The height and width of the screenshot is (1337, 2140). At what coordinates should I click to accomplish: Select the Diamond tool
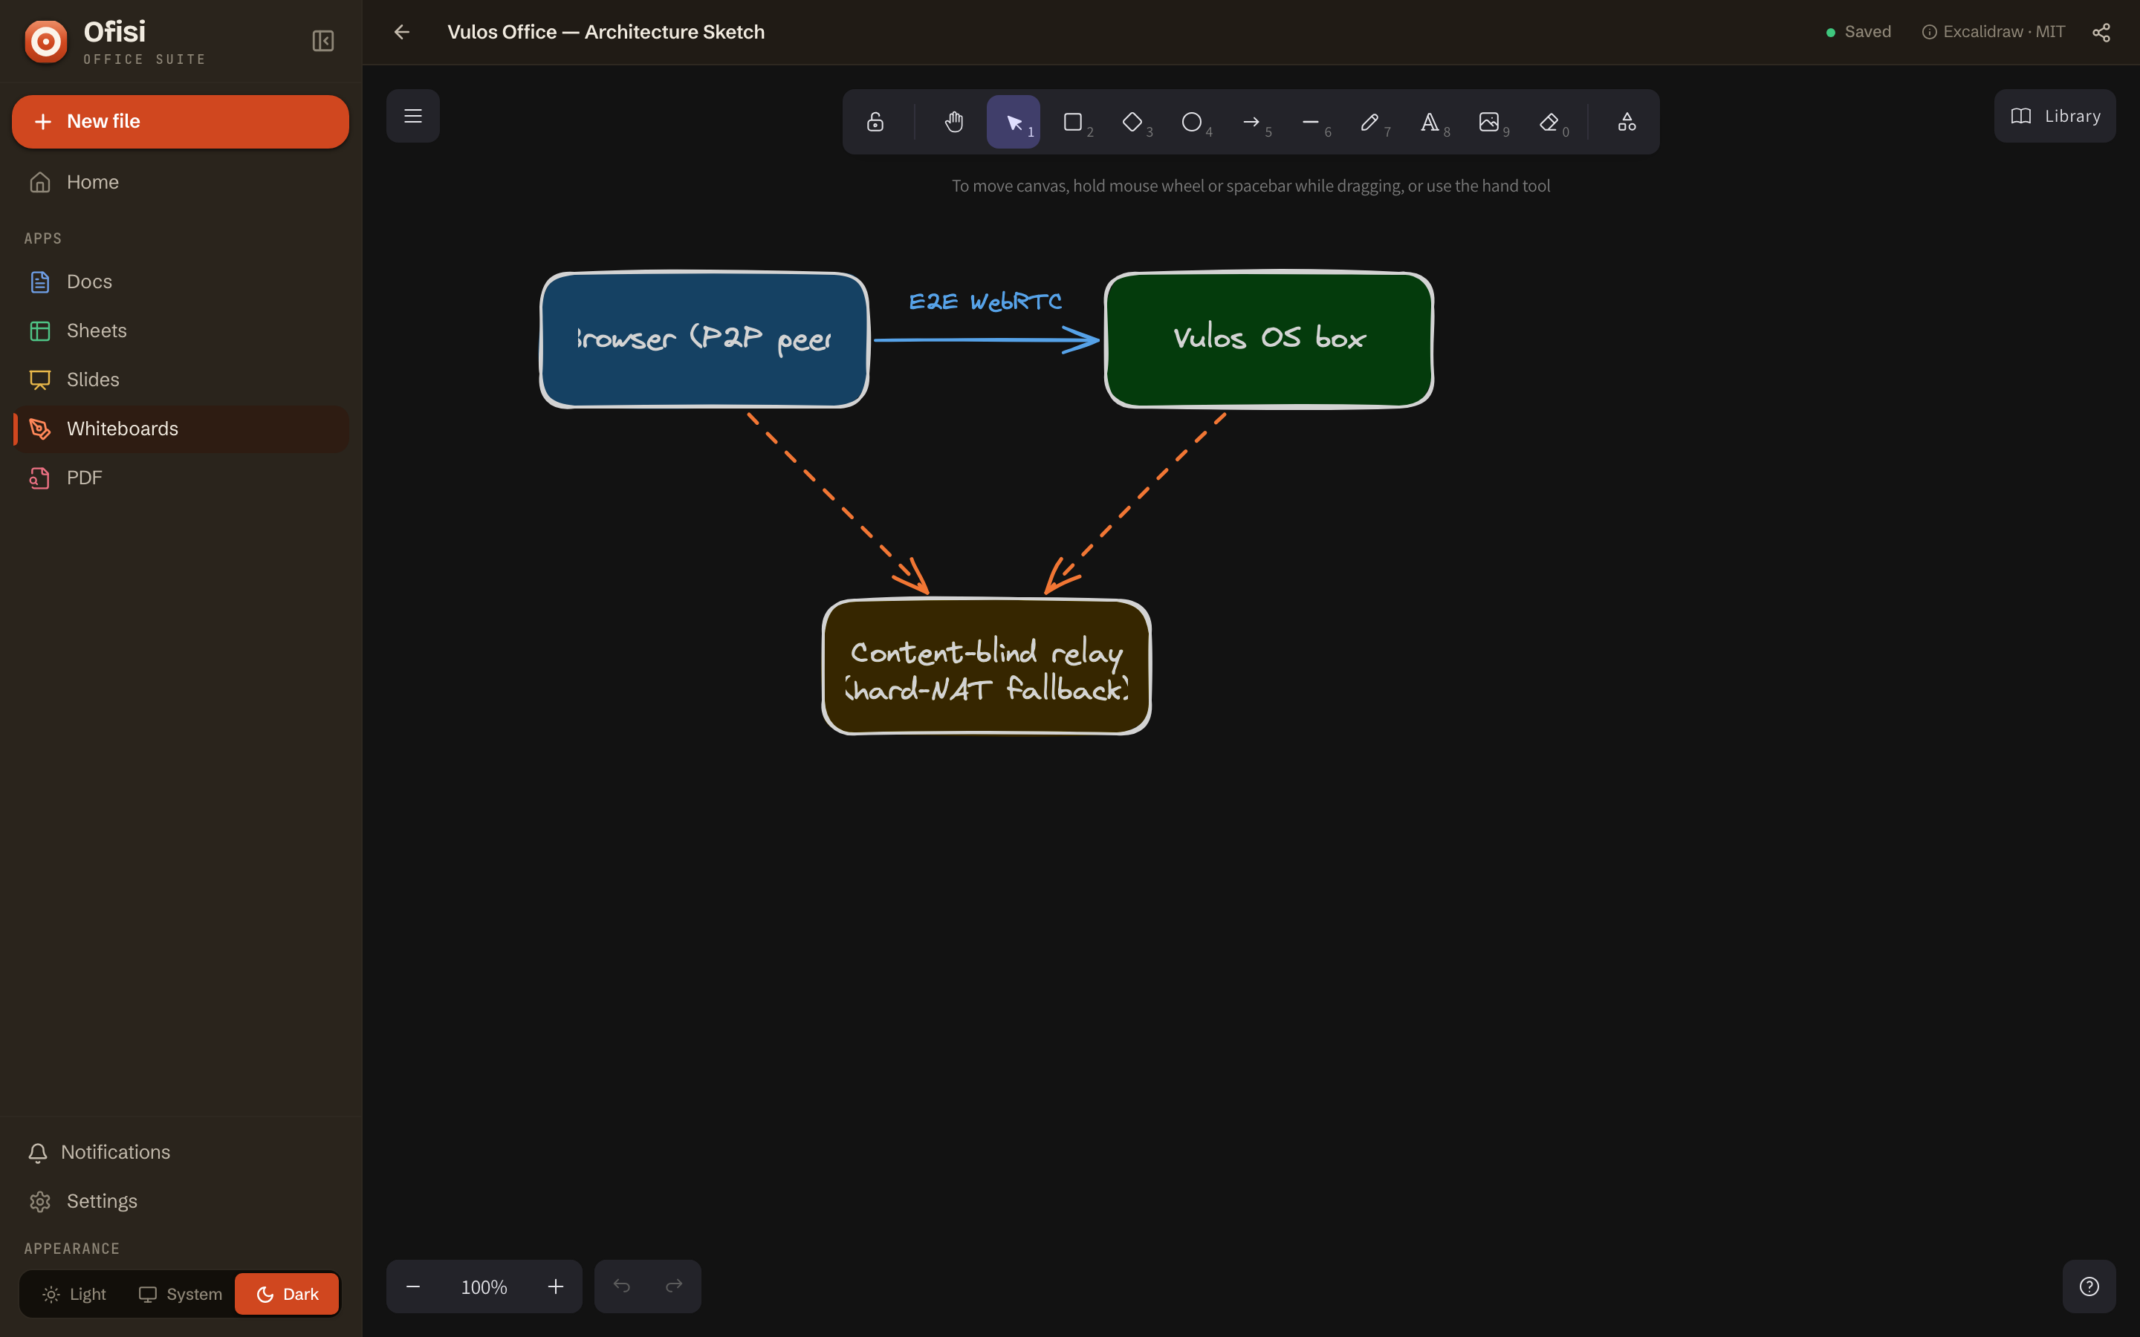1132,122
